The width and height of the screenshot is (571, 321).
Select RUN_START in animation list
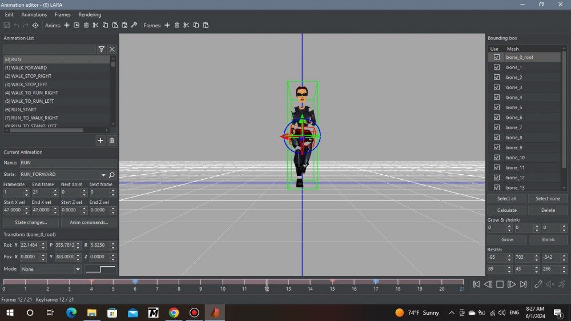[57, 110]
